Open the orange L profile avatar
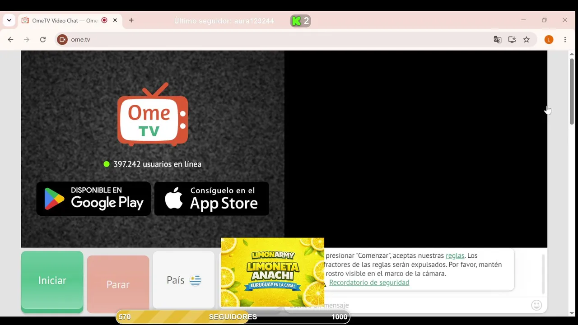 [x=549, y=40]
